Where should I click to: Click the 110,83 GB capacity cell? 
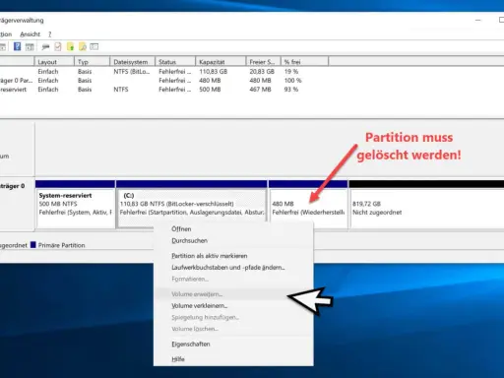214,71
